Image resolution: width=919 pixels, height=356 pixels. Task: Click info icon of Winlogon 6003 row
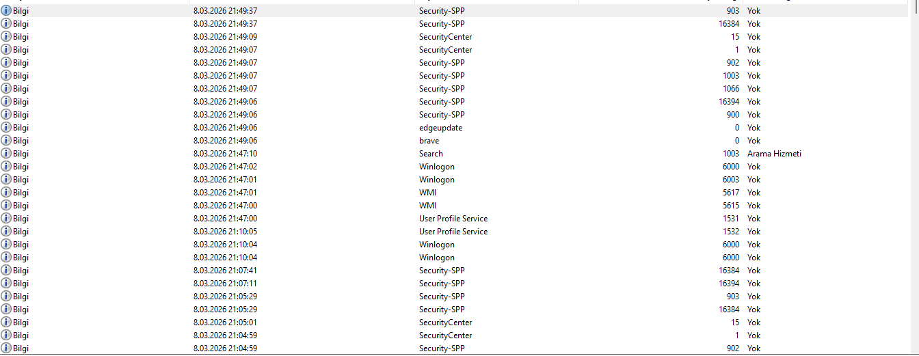click(x=6, y=180)
